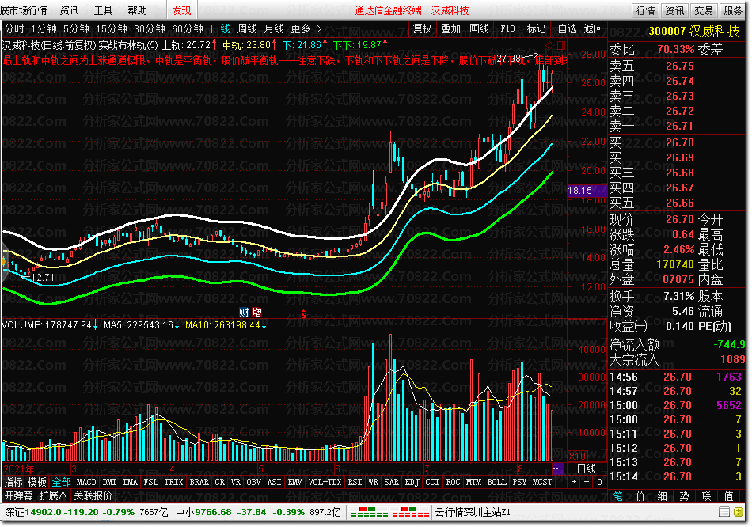752x527 pixels.
Task: Switch to the 势 trend tab
Action: pos(684,496)
